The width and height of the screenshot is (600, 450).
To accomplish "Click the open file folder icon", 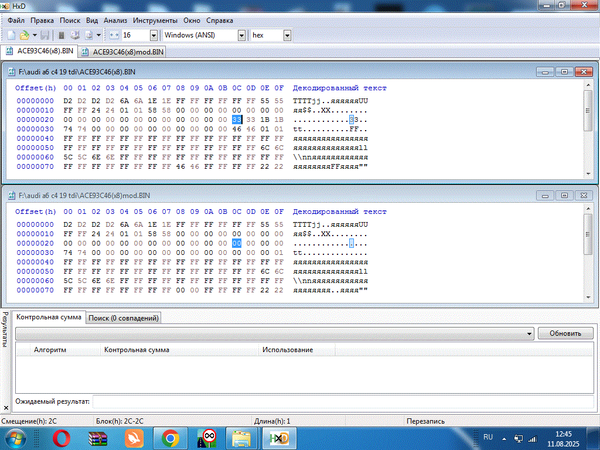I will [24, 35].
